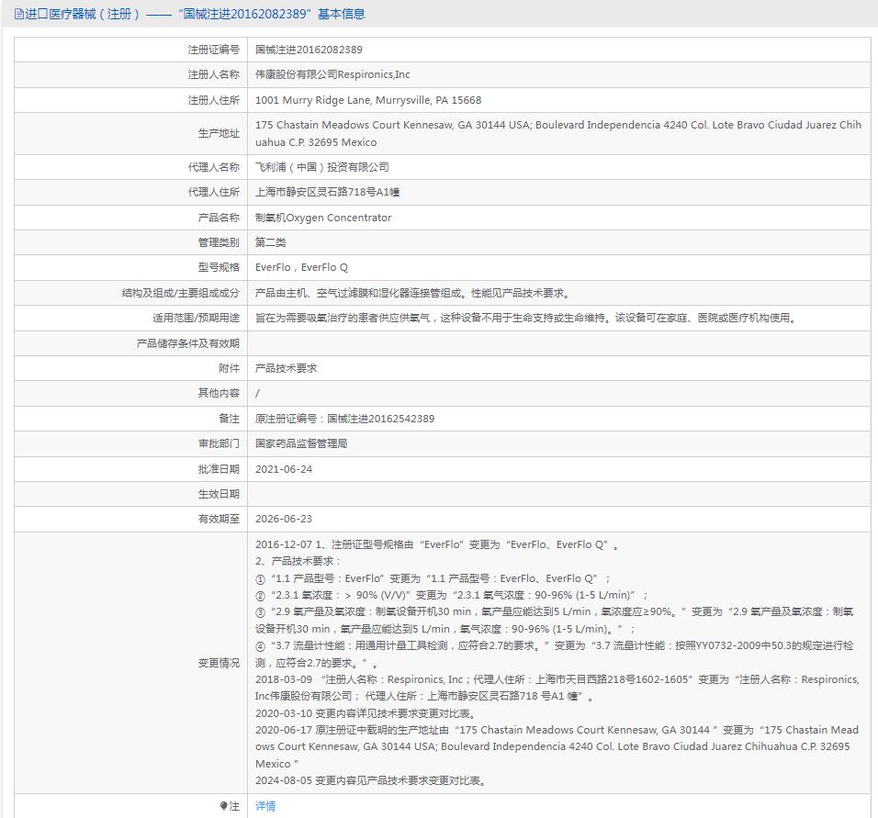Click the marker icon beside 注 label
The width and height of the screenshot is (878, 818).
pyautogui.click(x=223, y=806)
